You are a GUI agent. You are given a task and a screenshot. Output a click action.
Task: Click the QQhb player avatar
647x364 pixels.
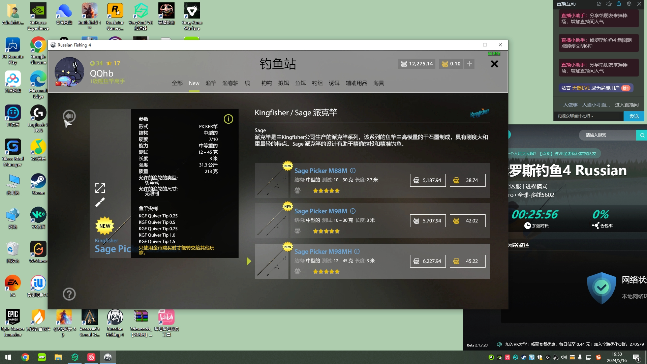69,72
